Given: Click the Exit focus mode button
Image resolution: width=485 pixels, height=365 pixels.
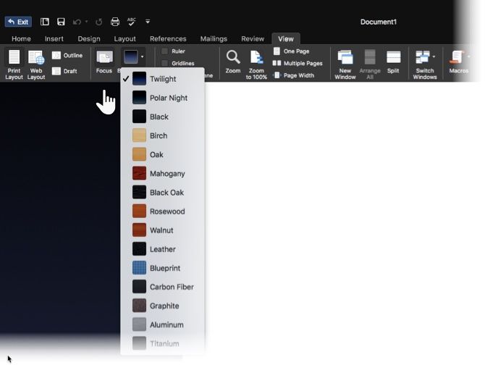Looking at the screenshot, I should (x=18, y=22).
